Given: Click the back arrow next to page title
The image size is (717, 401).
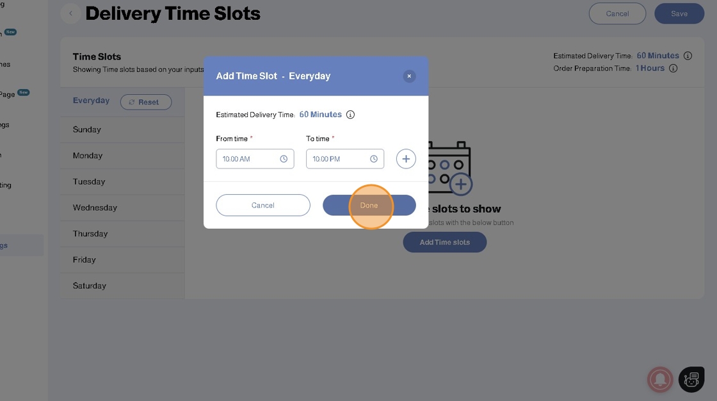Looking at the screenshot, I should coord(70,13).
